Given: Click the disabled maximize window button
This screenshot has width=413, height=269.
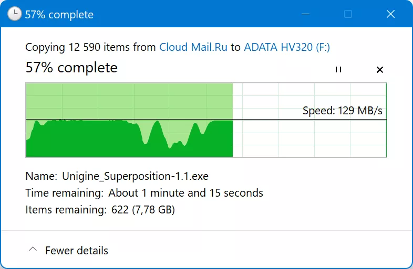Looking at the screenshot, I should click(x=348, y=14).
